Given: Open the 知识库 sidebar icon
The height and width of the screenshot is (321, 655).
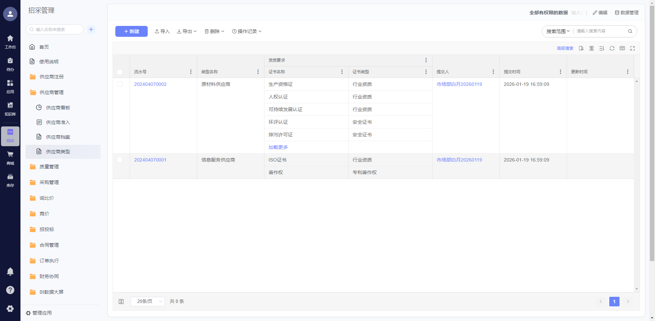Looking at the screenshot, I should tap(10, 108).
